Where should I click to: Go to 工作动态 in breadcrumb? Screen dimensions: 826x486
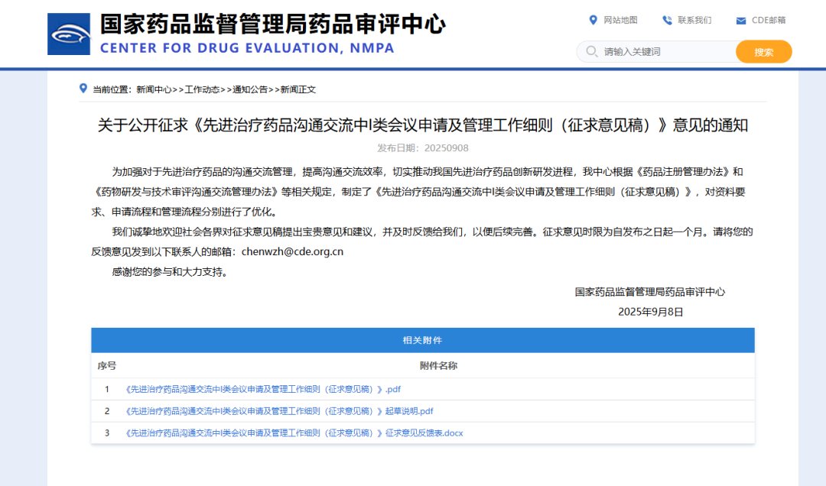(202, 89)
